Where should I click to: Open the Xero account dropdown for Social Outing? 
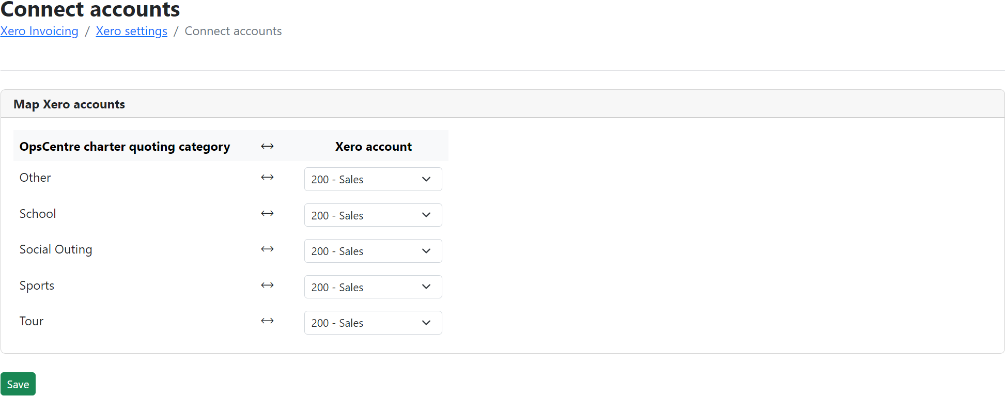pyautogui.click(x=373, y=251)
